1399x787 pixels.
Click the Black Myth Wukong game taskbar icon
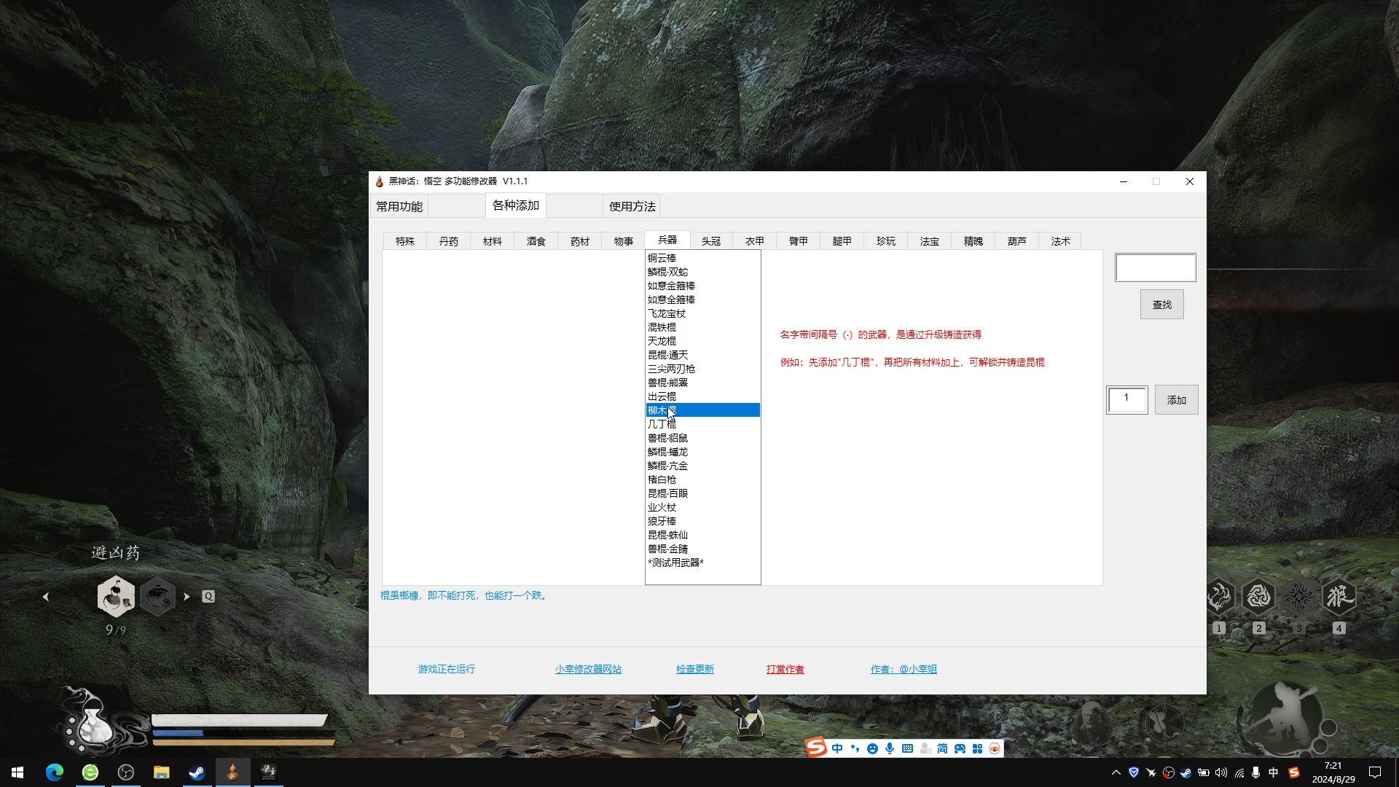click(x=268, y=772)
